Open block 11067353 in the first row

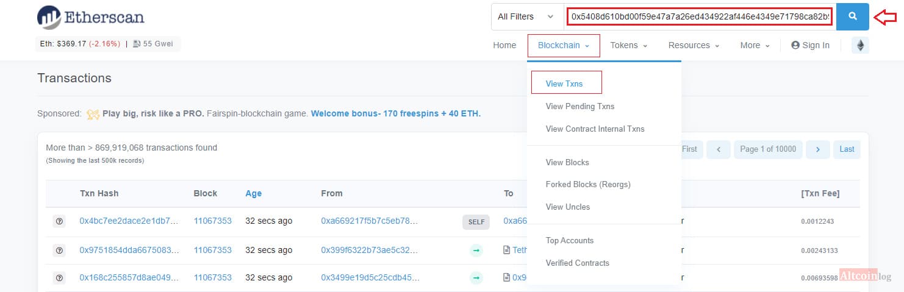213,221
